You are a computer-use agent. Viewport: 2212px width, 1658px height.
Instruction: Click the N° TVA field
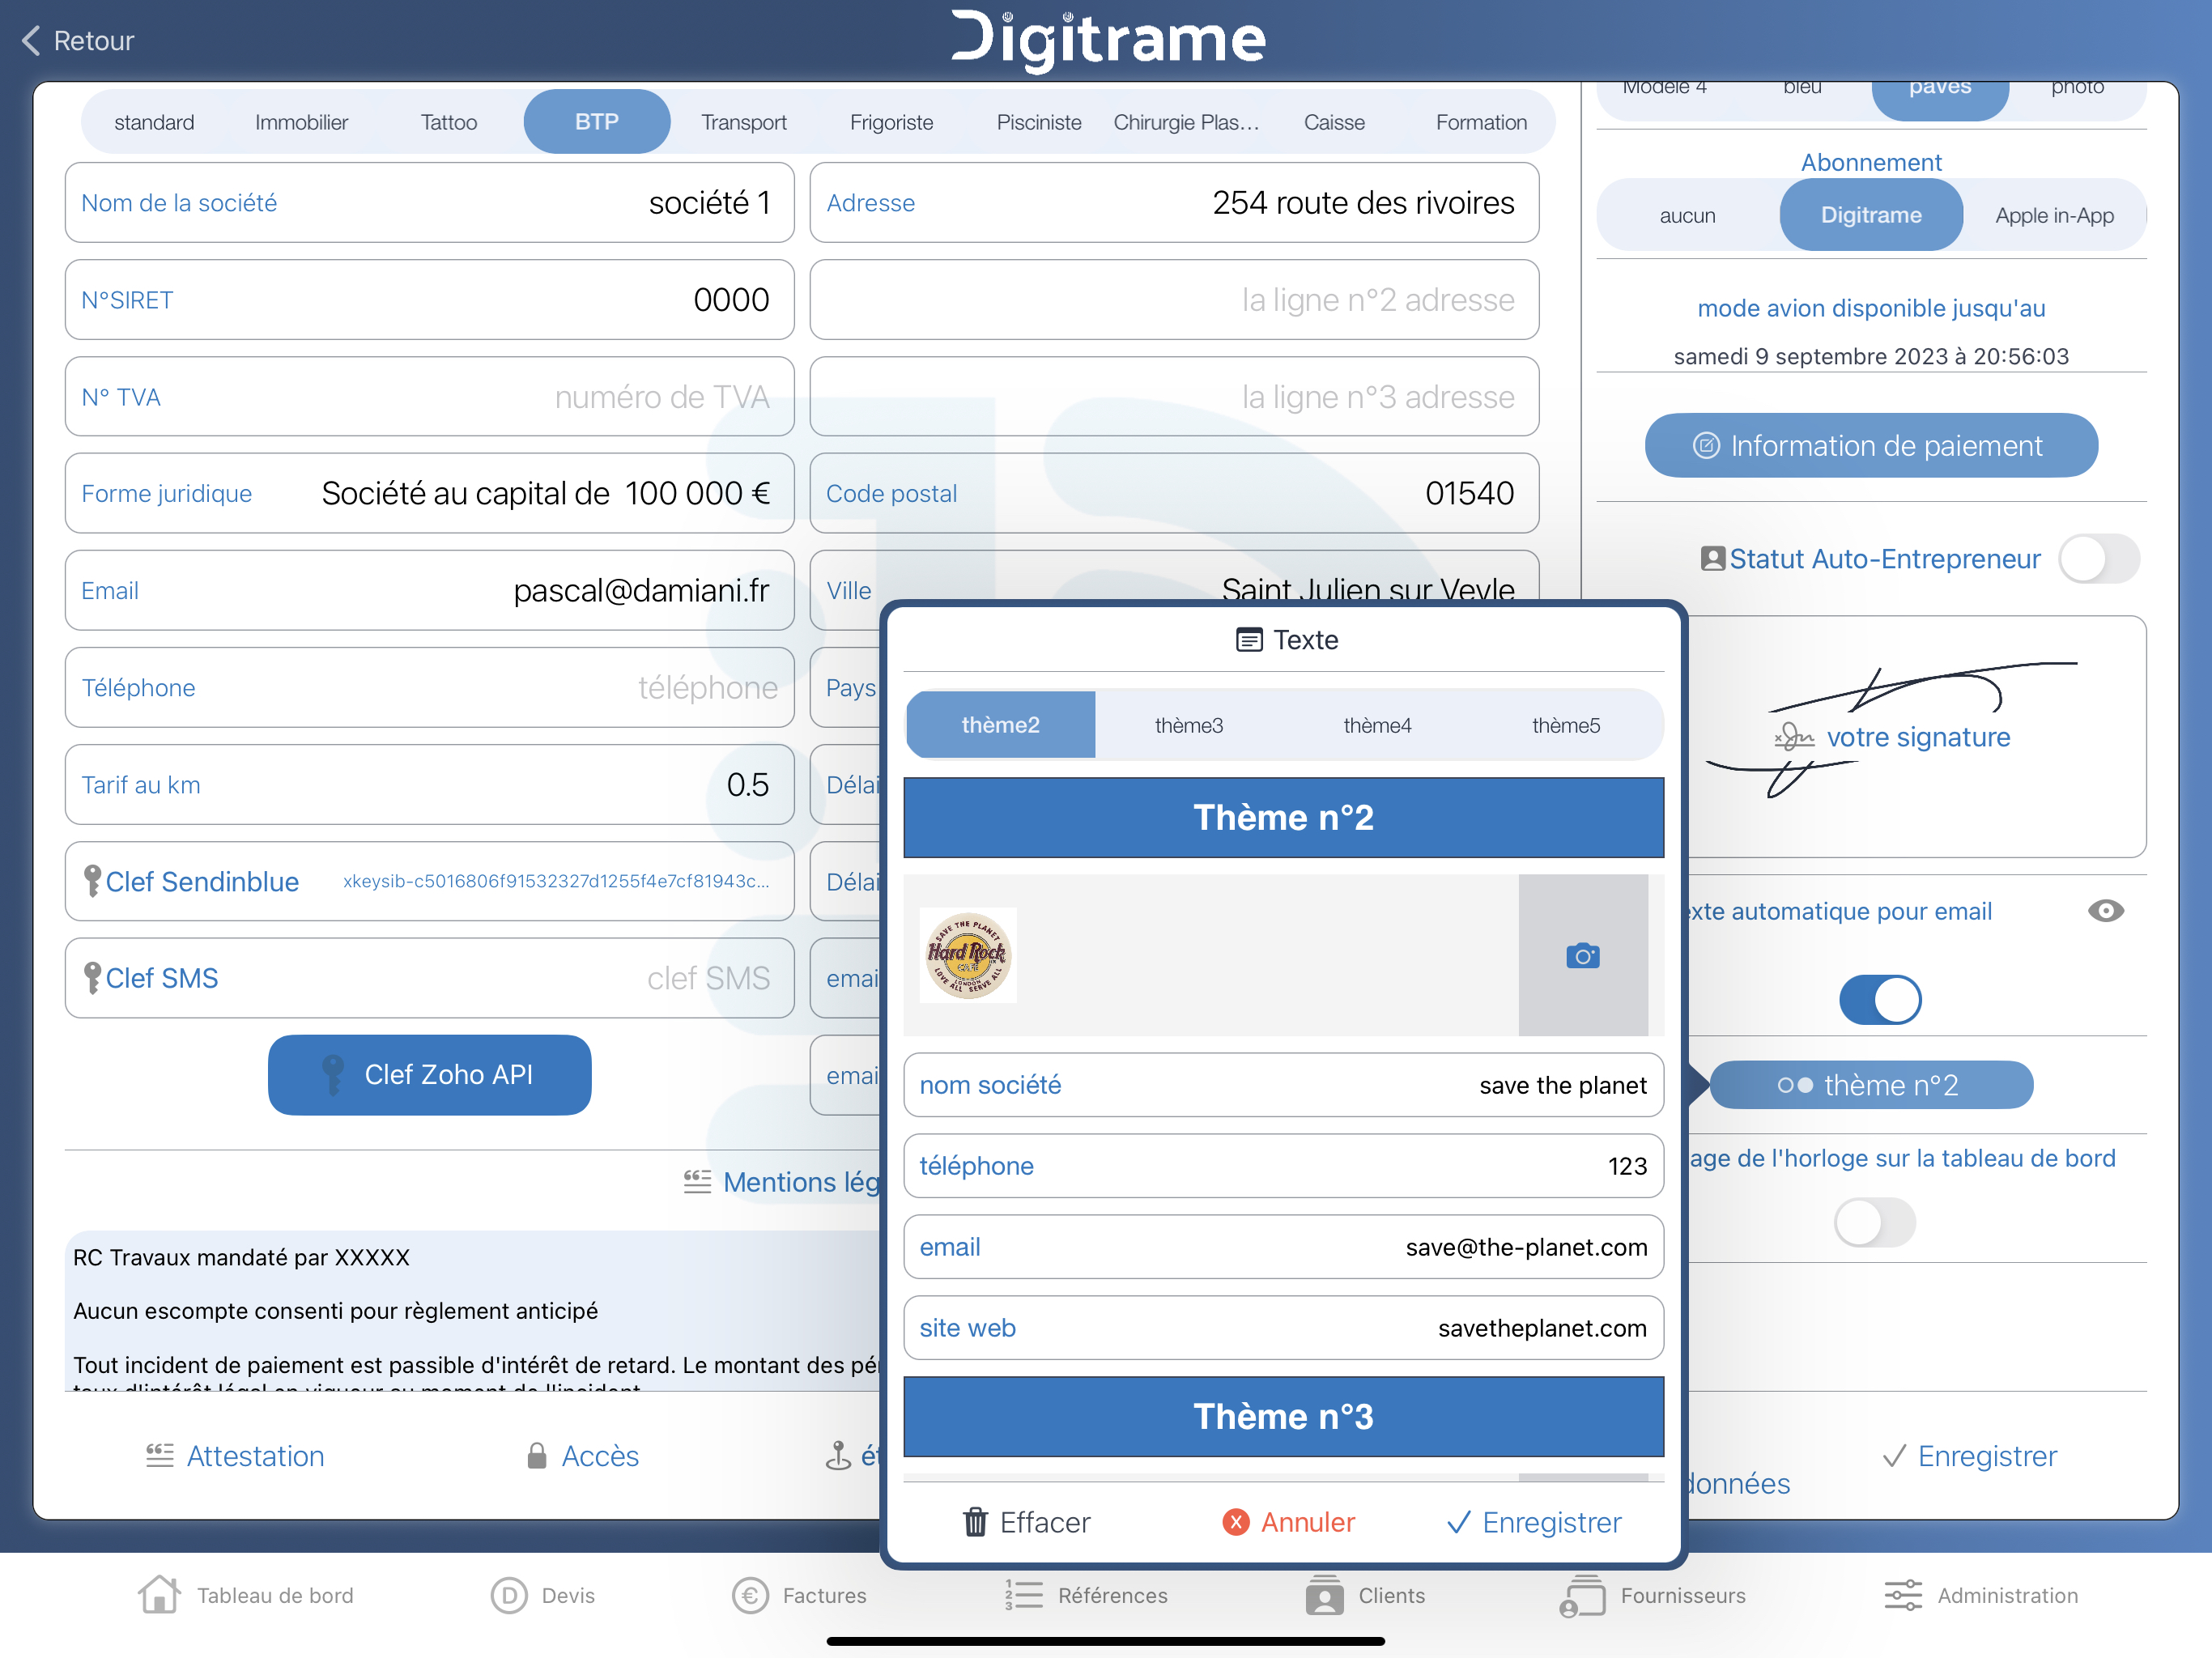[429, 397]
